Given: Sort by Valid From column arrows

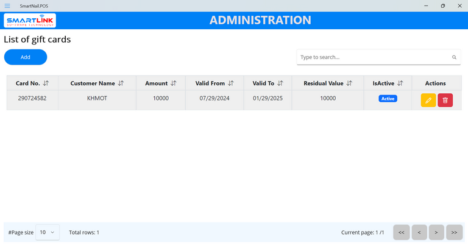Looking at the screenshot, I should [230, 83].
